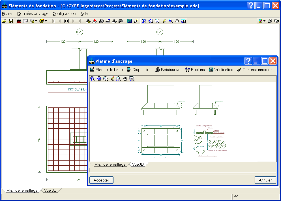Save the project with the floppy disk icon
The image size is (281, 201).
point(11,21)
